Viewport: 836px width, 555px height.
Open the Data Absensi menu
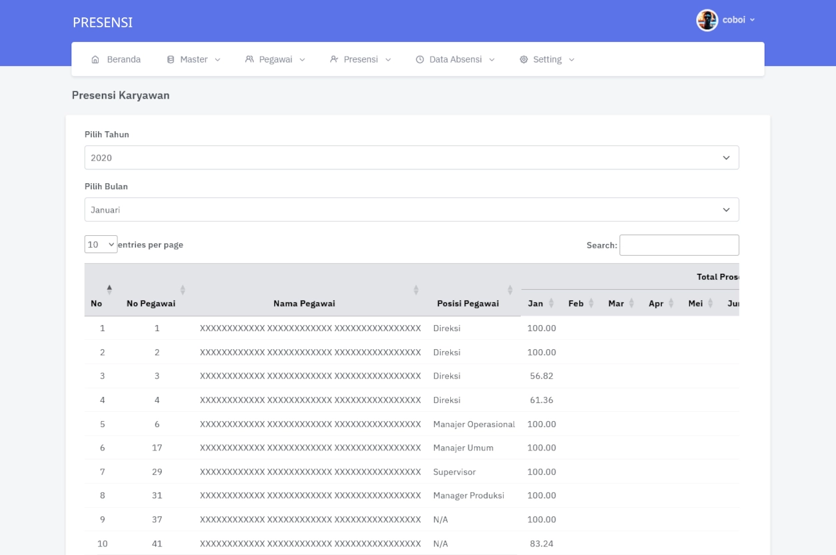coord(456,59)
